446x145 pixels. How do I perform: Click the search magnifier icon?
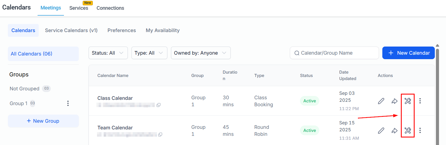(x=297, y=53)
